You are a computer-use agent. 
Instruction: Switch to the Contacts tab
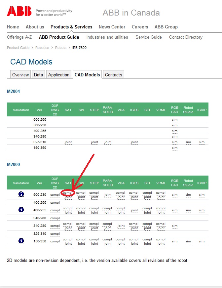pos(113,75)
